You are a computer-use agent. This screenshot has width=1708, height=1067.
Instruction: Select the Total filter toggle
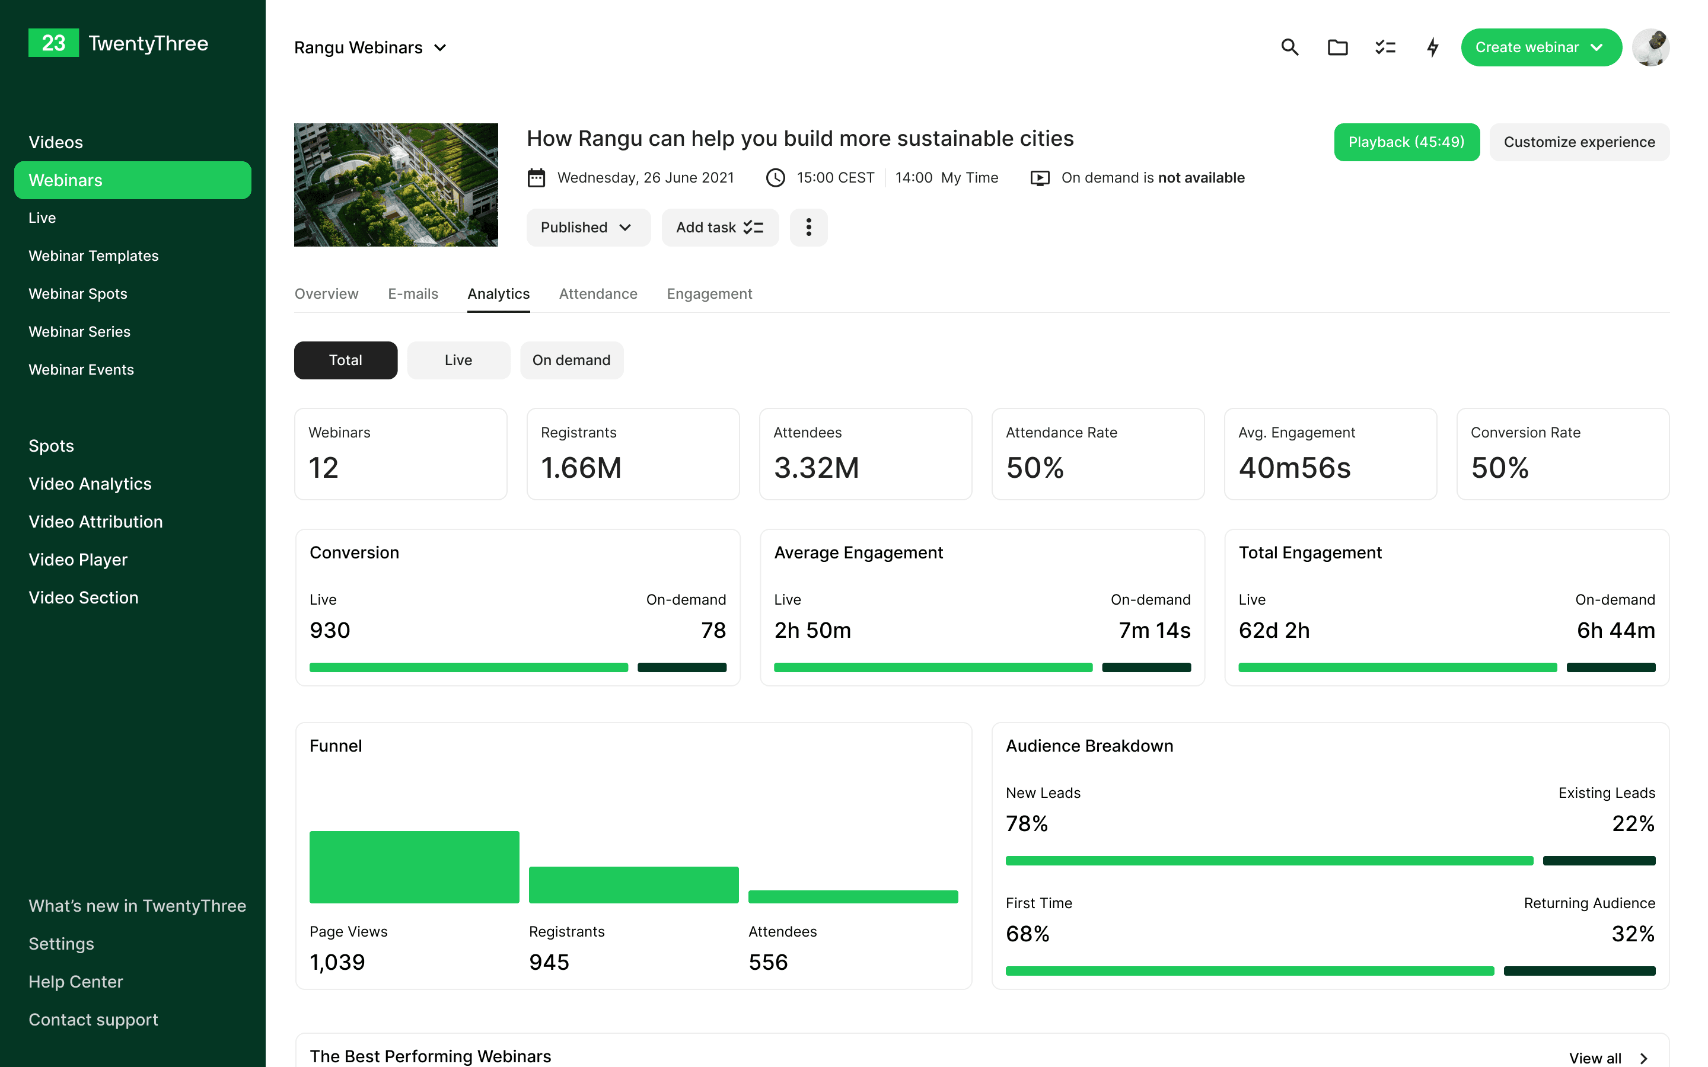(346, 360)
